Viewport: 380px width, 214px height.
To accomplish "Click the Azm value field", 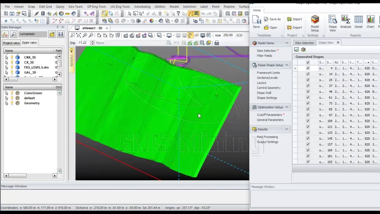I will coord(229,35).
